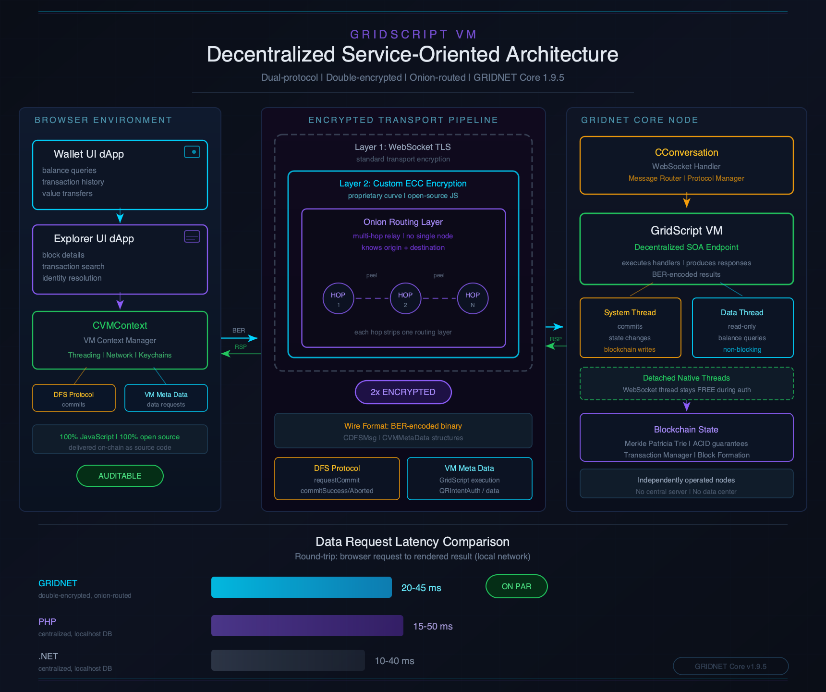Click the VM Meta Data data requests badge

click(166, 398)
